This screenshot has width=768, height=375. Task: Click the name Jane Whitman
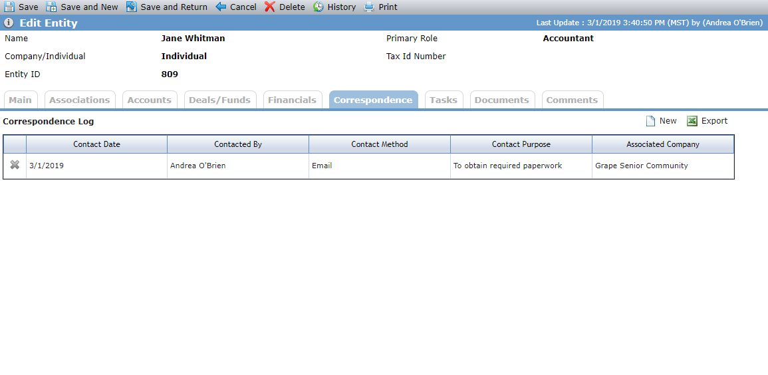coord(193,38)
